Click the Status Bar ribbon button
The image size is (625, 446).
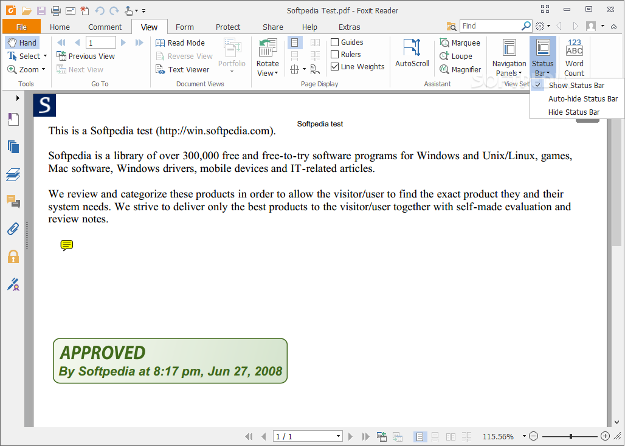pyautogui.click(x=542, y=58)
